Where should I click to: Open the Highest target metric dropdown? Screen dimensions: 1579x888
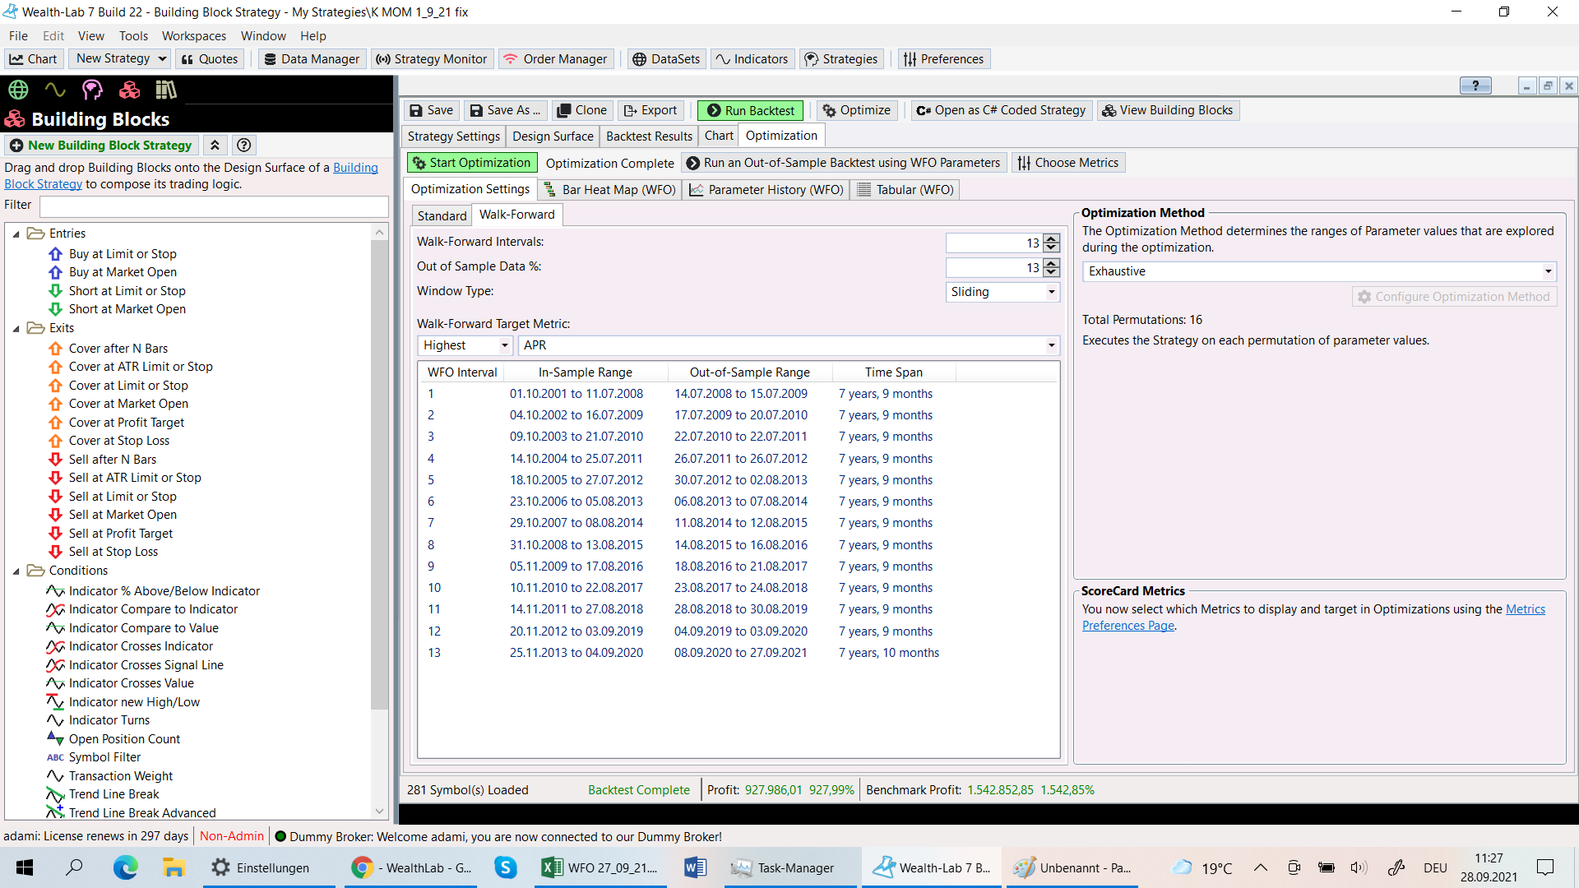tap(504, 345)
